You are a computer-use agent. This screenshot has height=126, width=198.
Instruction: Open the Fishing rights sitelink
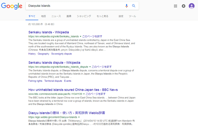tap(35, 81)
